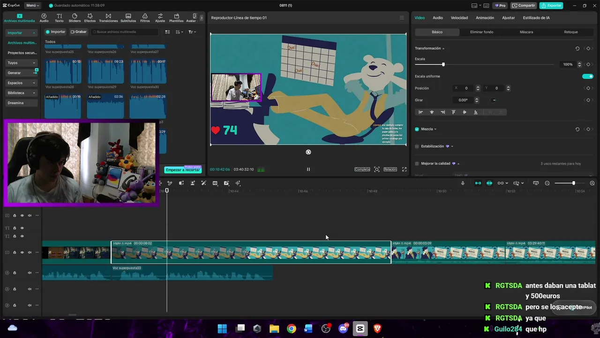Toggle the main track magnet snapping
600x338 pixels.
(x=478, y=183)
